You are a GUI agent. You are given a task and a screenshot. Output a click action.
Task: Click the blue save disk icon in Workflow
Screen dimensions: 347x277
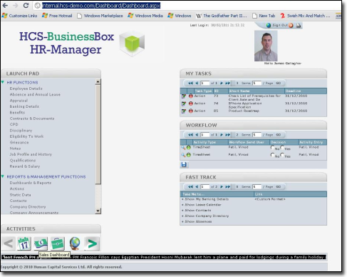184,164
